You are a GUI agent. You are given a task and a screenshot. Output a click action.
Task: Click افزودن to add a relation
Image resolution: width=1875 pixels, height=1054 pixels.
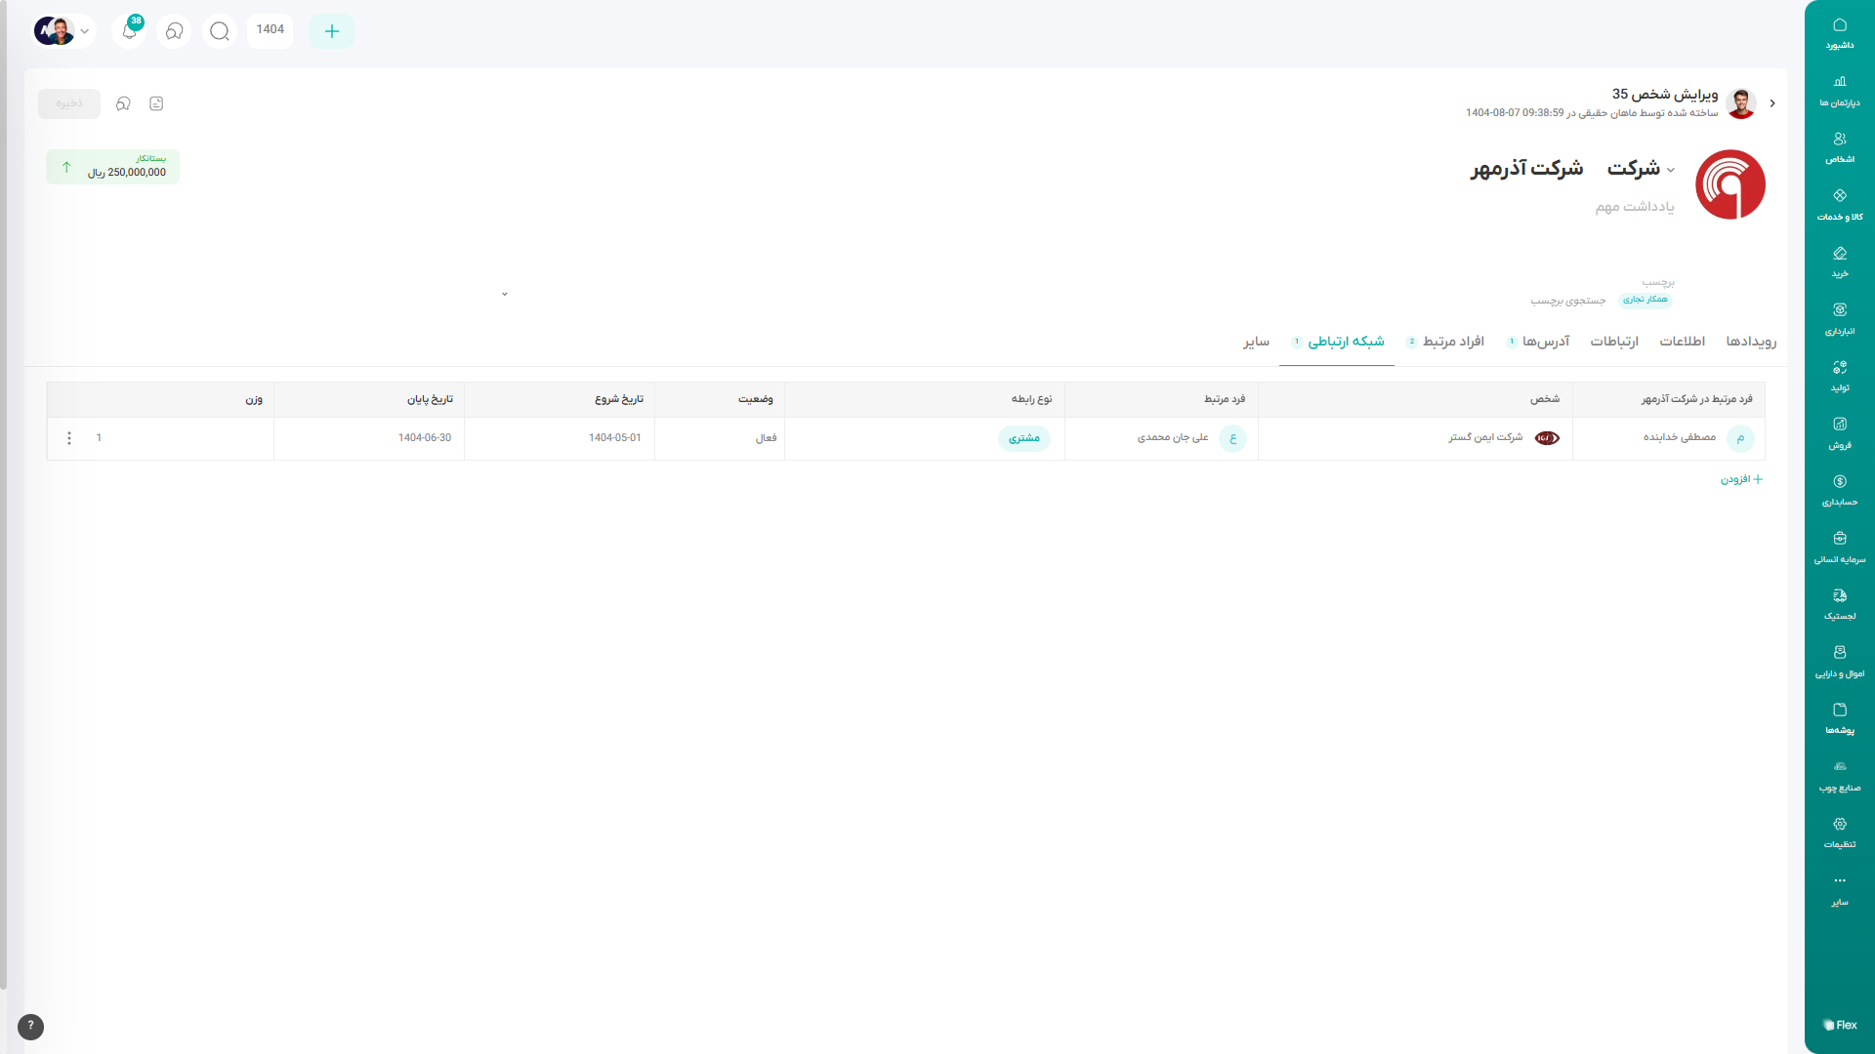1741,479
